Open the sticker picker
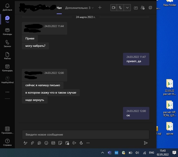The image size is (178, 157). point(60,143)
